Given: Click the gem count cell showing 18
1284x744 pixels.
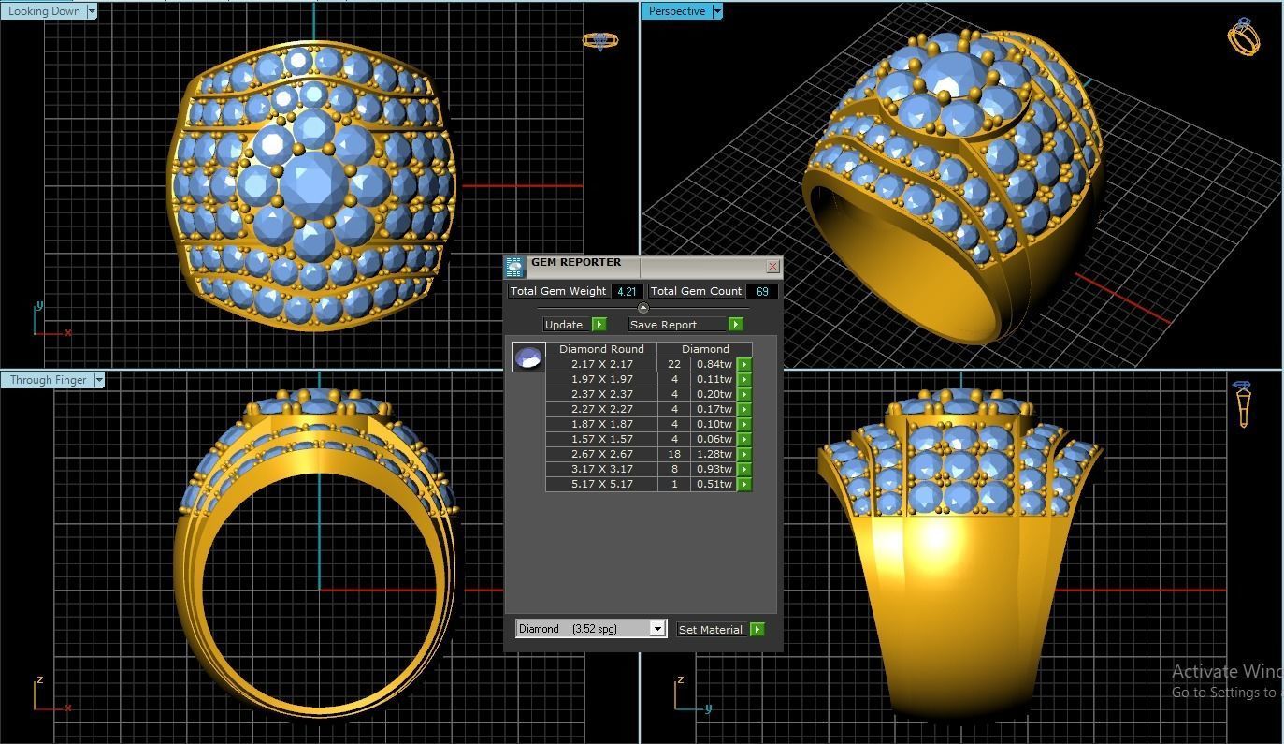Looking at the screenshot, I should coord(674,454).
